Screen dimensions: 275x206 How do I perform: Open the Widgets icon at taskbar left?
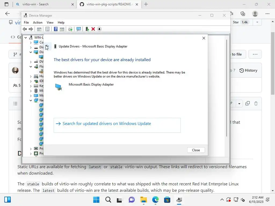tap(8, 200)
